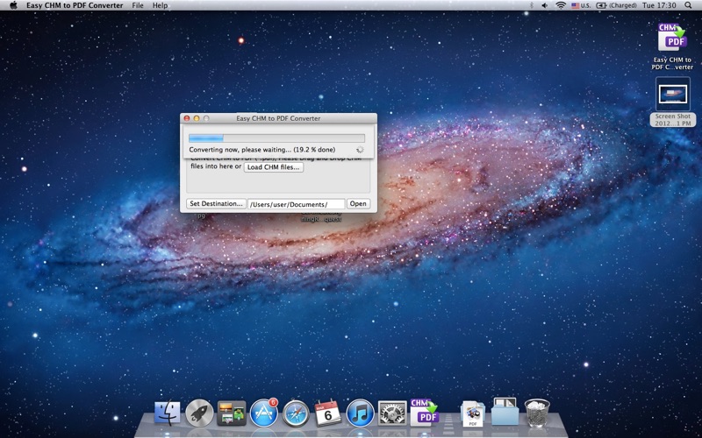This screenshot has width=702, height=438.
Task: Click the Load CHM files button
Action: click(274, 167)
